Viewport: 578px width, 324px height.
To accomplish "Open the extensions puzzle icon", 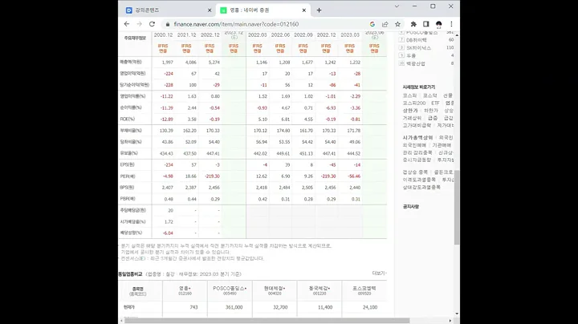I will click(413, 24).
